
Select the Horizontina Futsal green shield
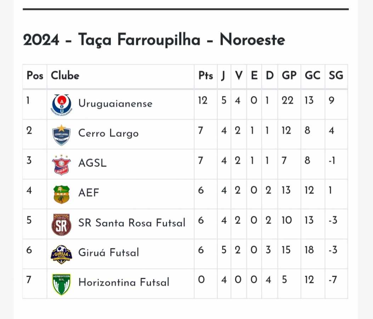(x=61, y=284)
